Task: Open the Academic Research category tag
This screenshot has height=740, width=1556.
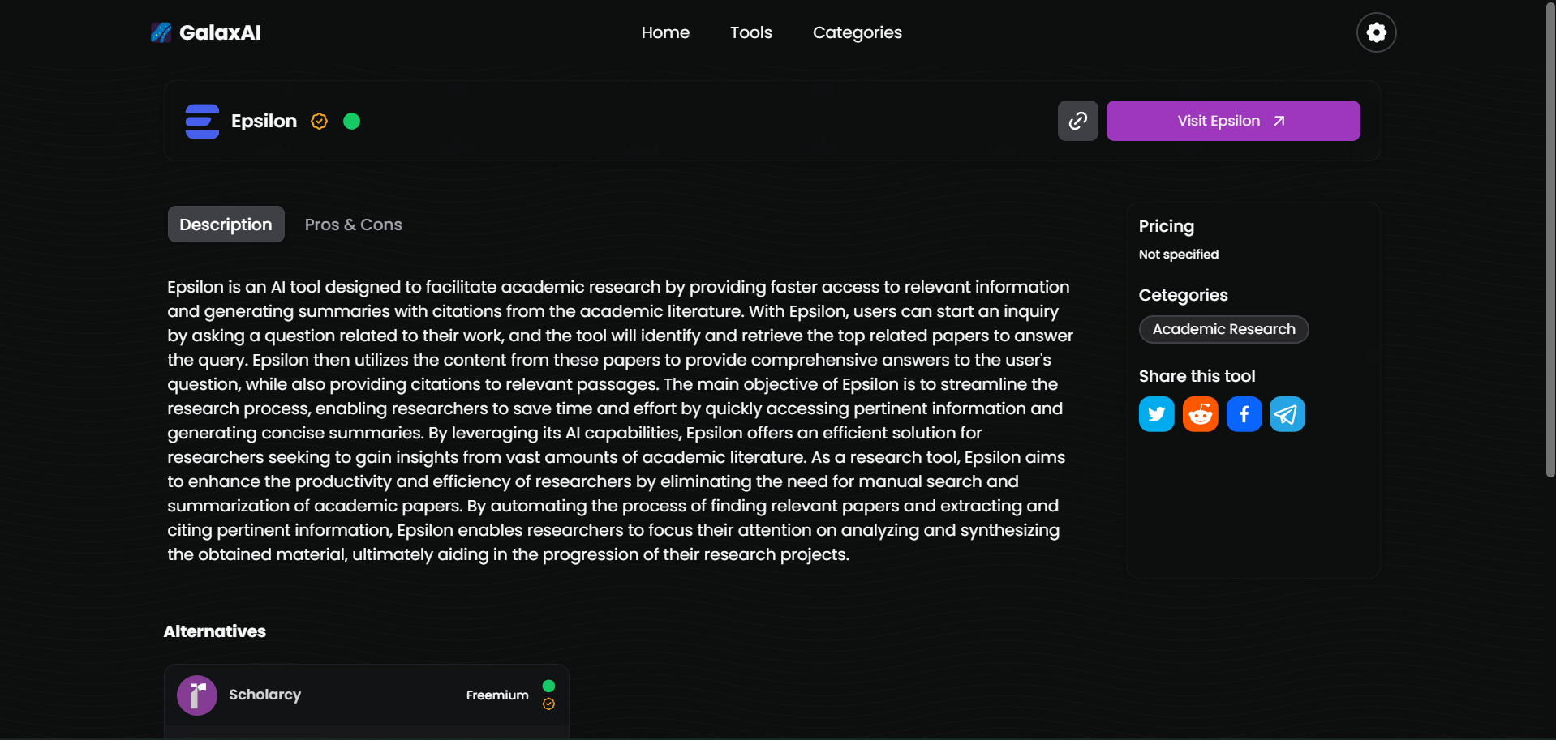Action: pos(1223,329)
